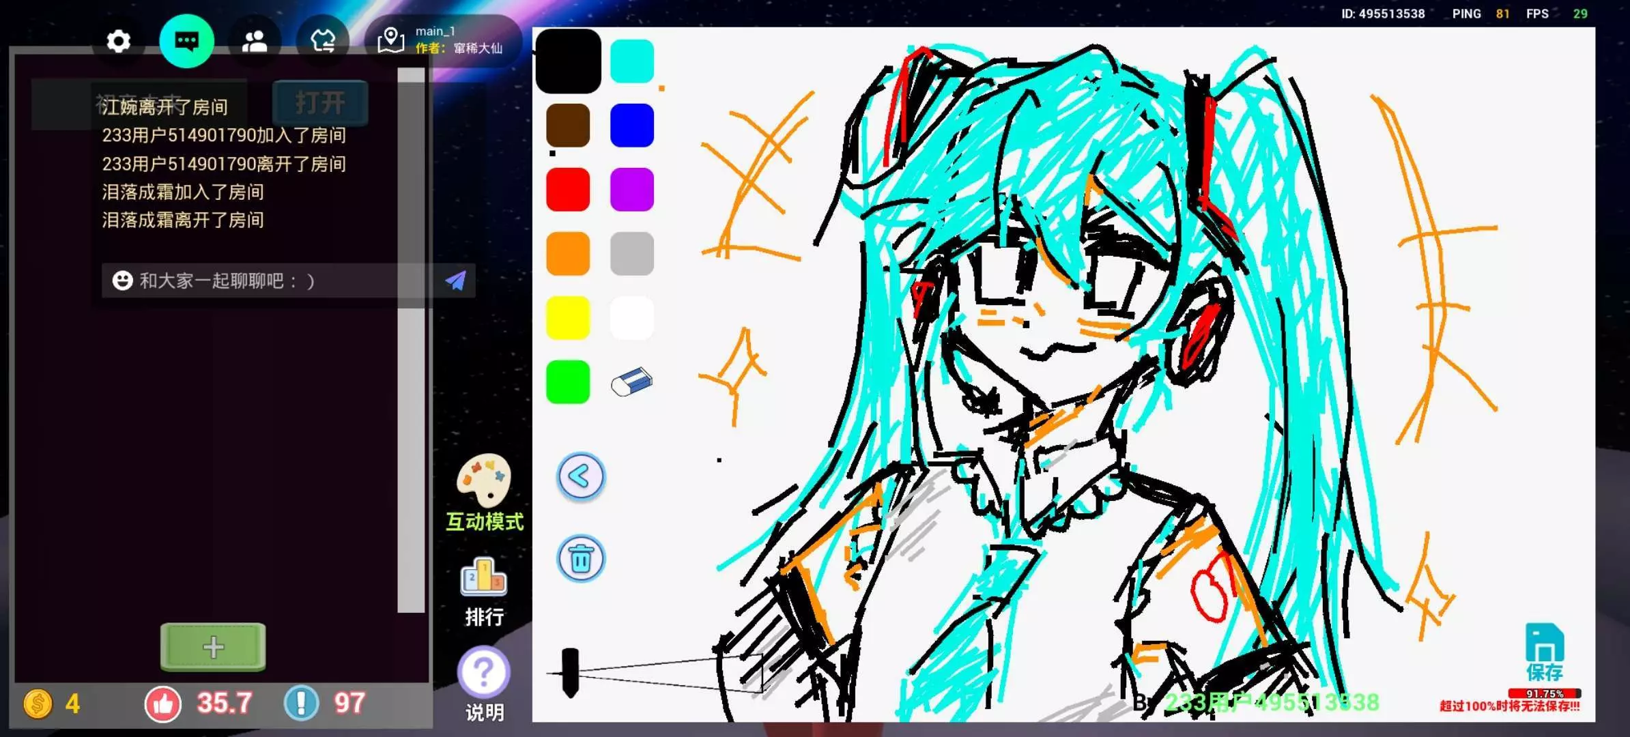1630x737 pixels.
Task: Toggle the chat bubble panel
Action: point(186,42)
